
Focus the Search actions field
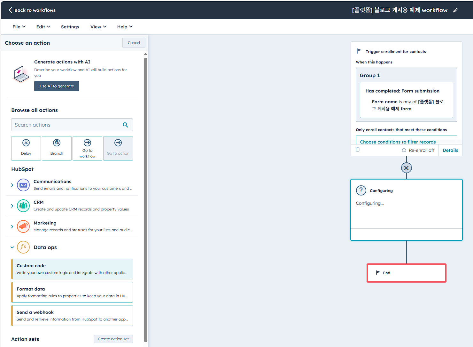click(x=72, y=125)
